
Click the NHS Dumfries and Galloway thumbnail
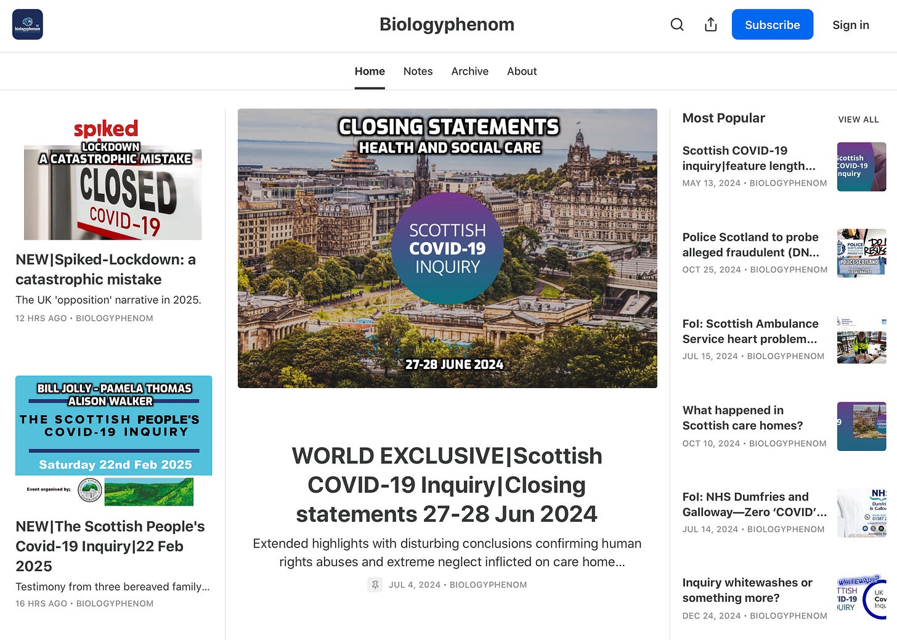pos(862,513)
